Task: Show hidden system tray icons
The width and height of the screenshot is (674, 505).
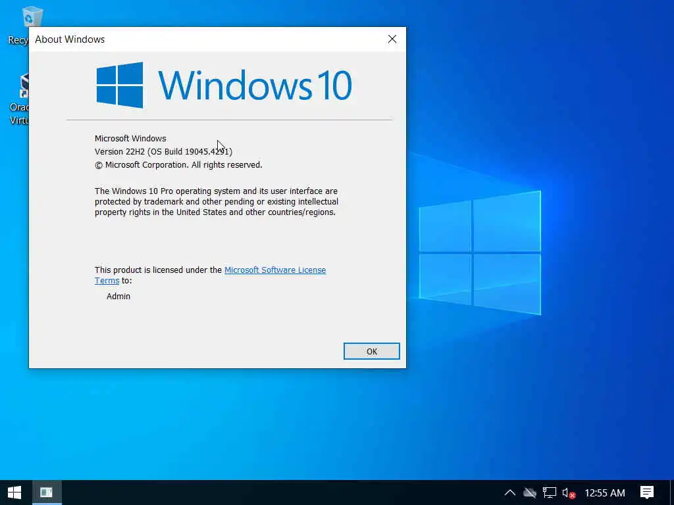Action: tap(510, 493)
